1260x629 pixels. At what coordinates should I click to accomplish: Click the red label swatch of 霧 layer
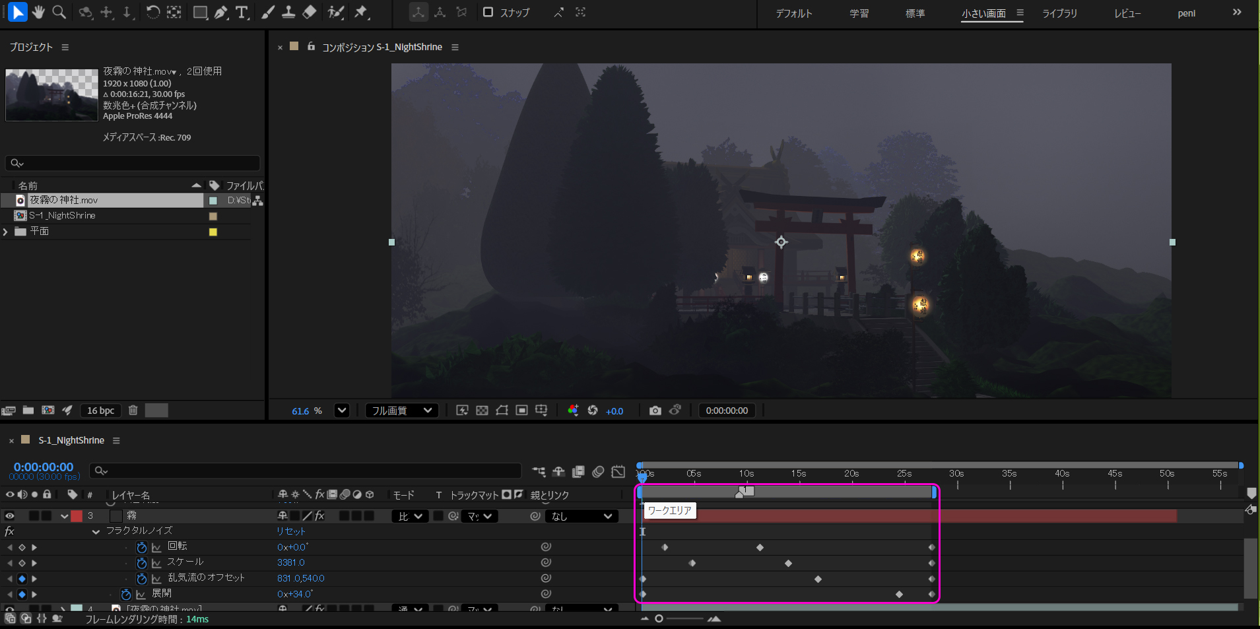click(77, 516)
